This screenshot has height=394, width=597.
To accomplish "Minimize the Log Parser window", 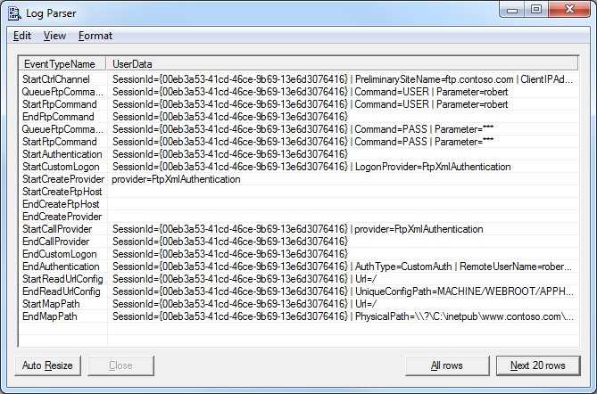I will [512, 9].
